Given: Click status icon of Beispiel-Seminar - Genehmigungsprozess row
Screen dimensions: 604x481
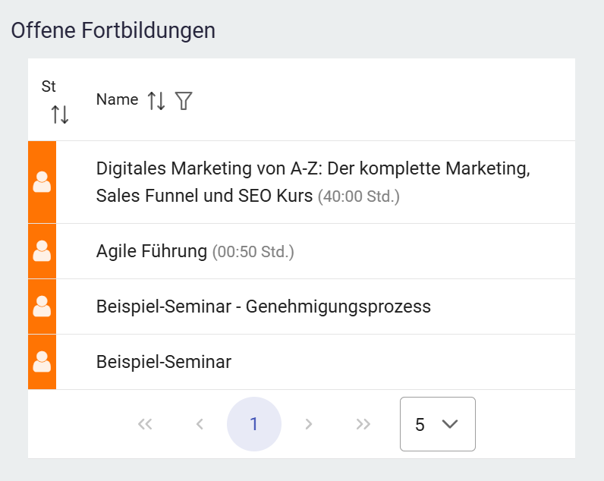Looking at the screenshot, I should (42, 307).
